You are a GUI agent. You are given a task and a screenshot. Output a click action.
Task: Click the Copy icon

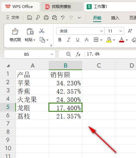click(x=42, y=40)
